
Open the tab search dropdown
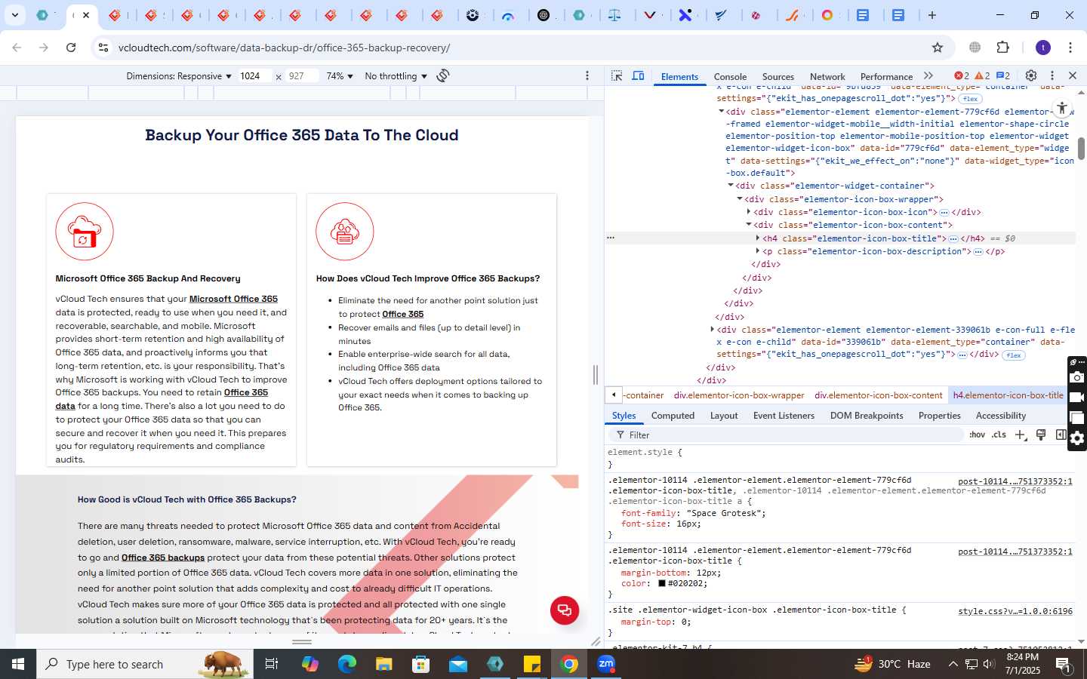point(14,15)
